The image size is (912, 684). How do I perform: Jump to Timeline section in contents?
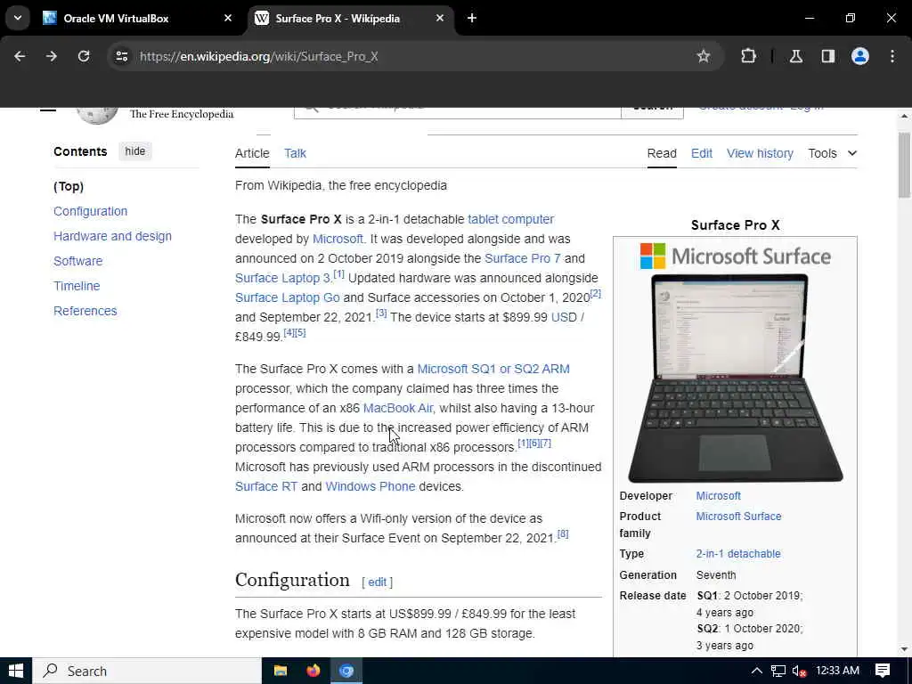77,286
